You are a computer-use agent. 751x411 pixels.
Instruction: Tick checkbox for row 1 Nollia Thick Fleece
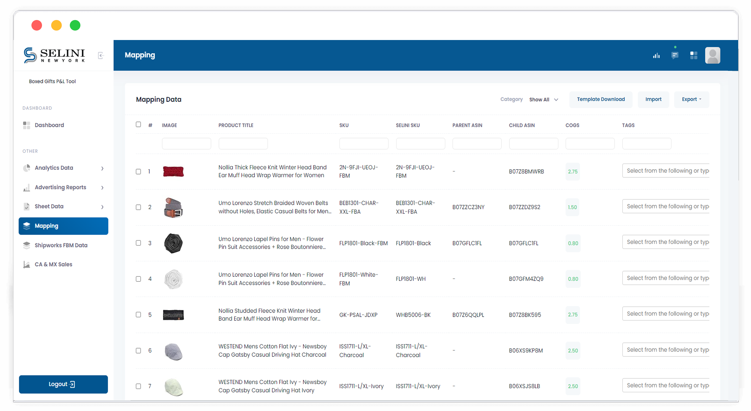[x=138, y=171]
